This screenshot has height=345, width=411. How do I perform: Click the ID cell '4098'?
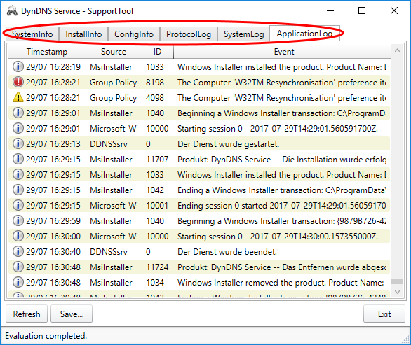click(154, 97)
